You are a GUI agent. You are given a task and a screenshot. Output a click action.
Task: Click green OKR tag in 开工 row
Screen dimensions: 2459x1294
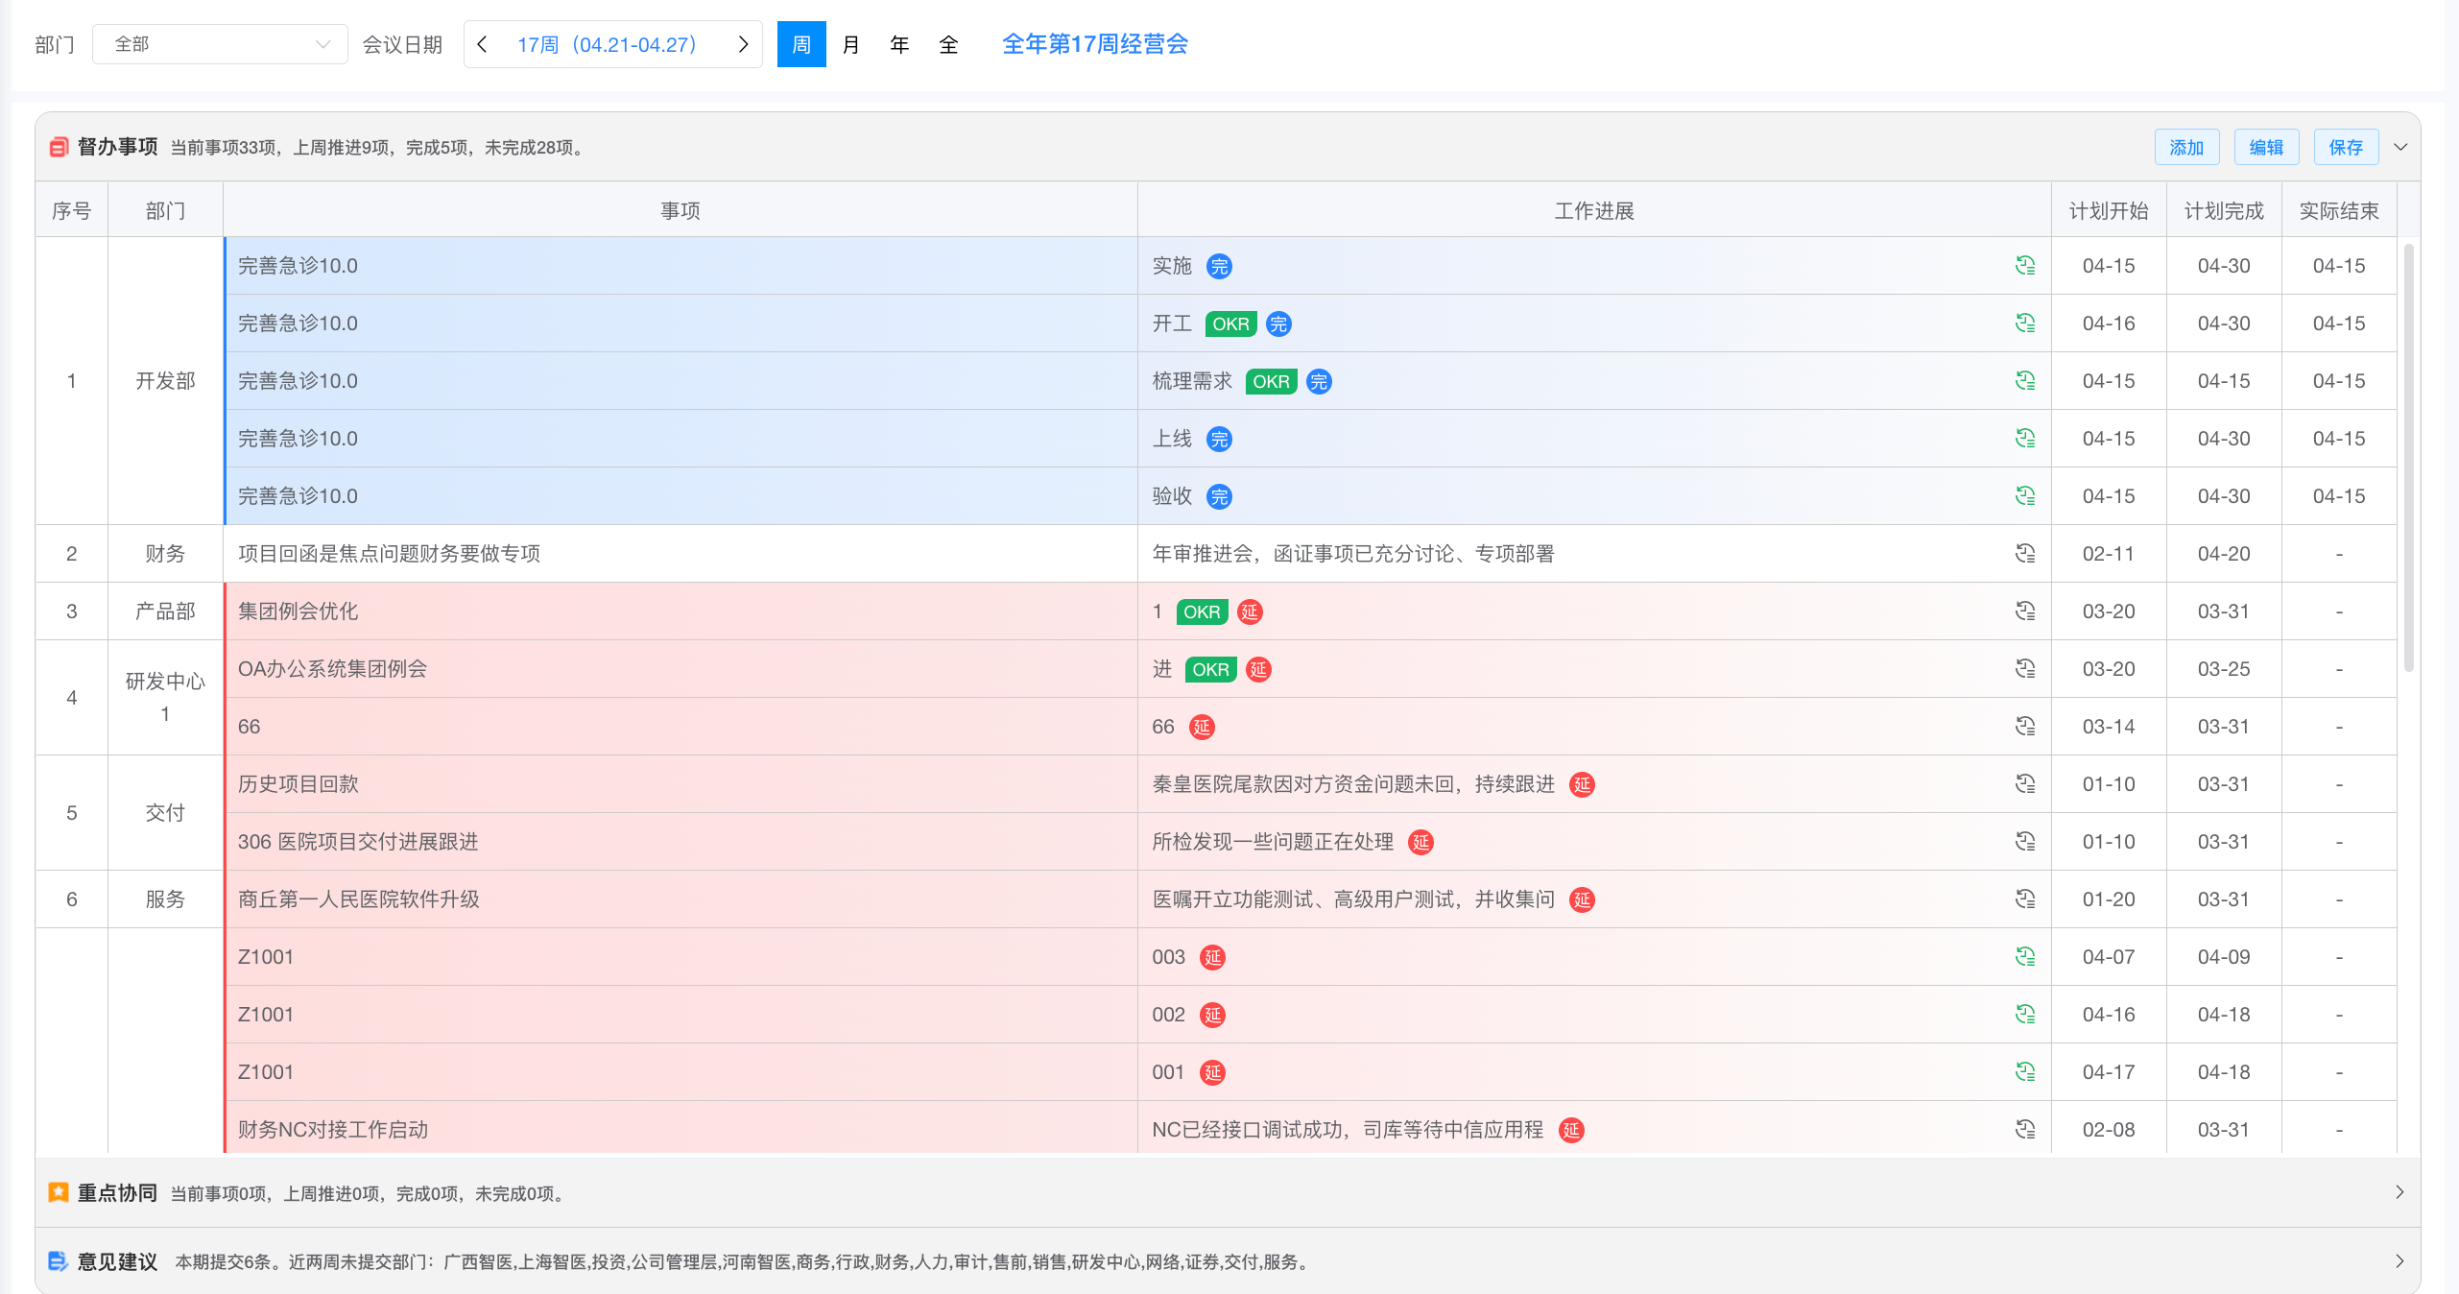1230,323
